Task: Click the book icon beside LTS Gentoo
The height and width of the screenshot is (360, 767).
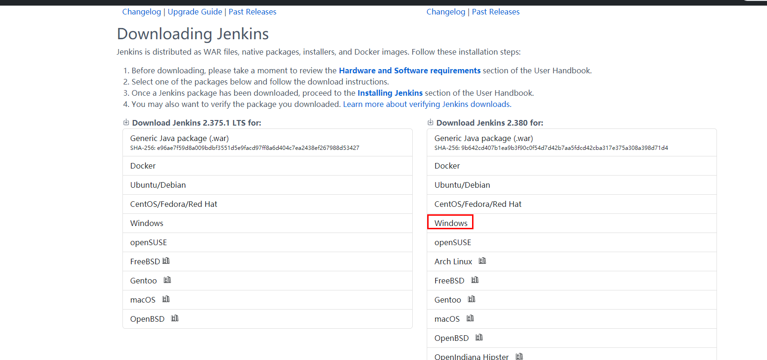Action: coord(167,280)
